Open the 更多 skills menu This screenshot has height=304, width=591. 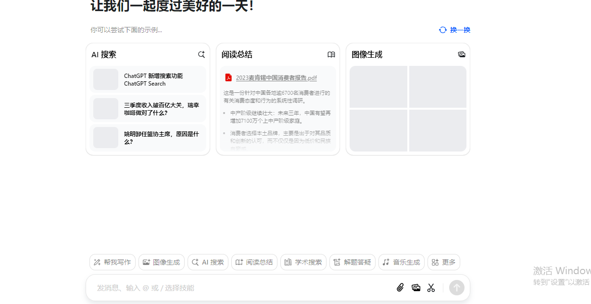444,262
